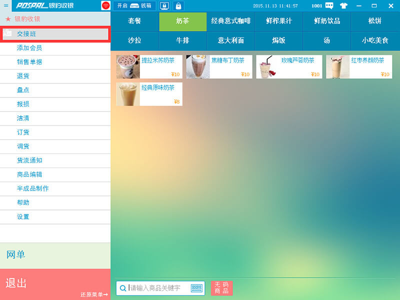Viewport: 400px width, 300px height.
Task: Choose 设置 in the left menu
Action: click(23, 216)
